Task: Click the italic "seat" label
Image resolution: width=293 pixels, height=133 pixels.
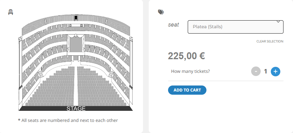Action: [x=173, y=25]
